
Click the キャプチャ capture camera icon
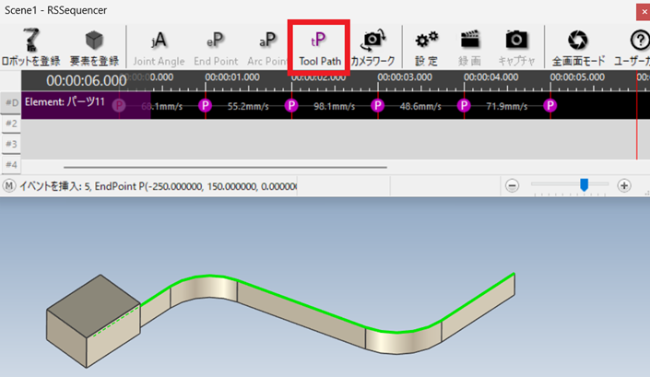pyautogui.click(x=516, y=40)
